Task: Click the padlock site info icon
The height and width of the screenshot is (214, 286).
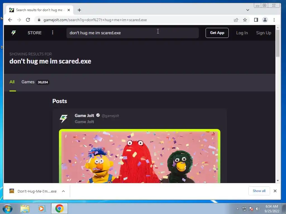Action: point(39,20)
